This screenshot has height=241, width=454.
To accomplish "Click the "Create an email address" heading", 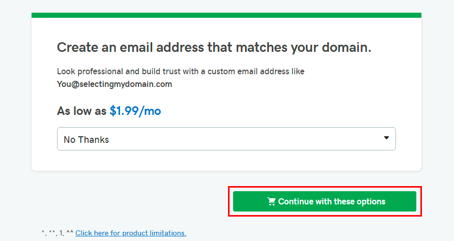I will (x=214, y=47).
